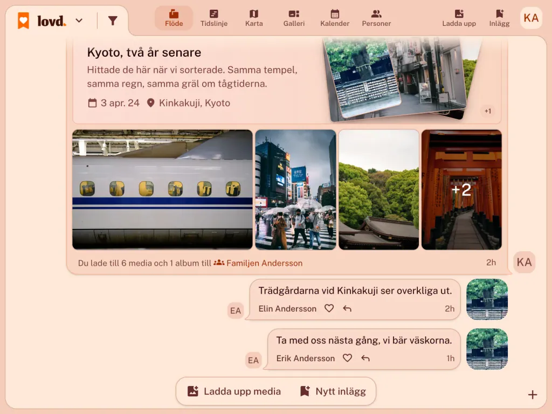The image size is (552, 414).
Task: Open the Shinkansen train photo
Action: click(162, 190)
